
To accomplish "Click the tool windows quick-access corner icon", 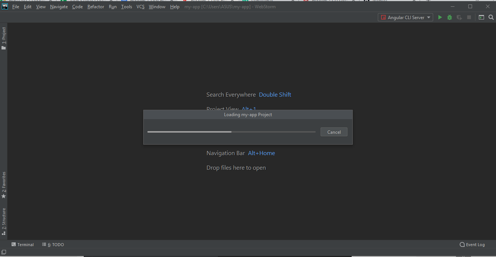I will [x=4, y=252].
